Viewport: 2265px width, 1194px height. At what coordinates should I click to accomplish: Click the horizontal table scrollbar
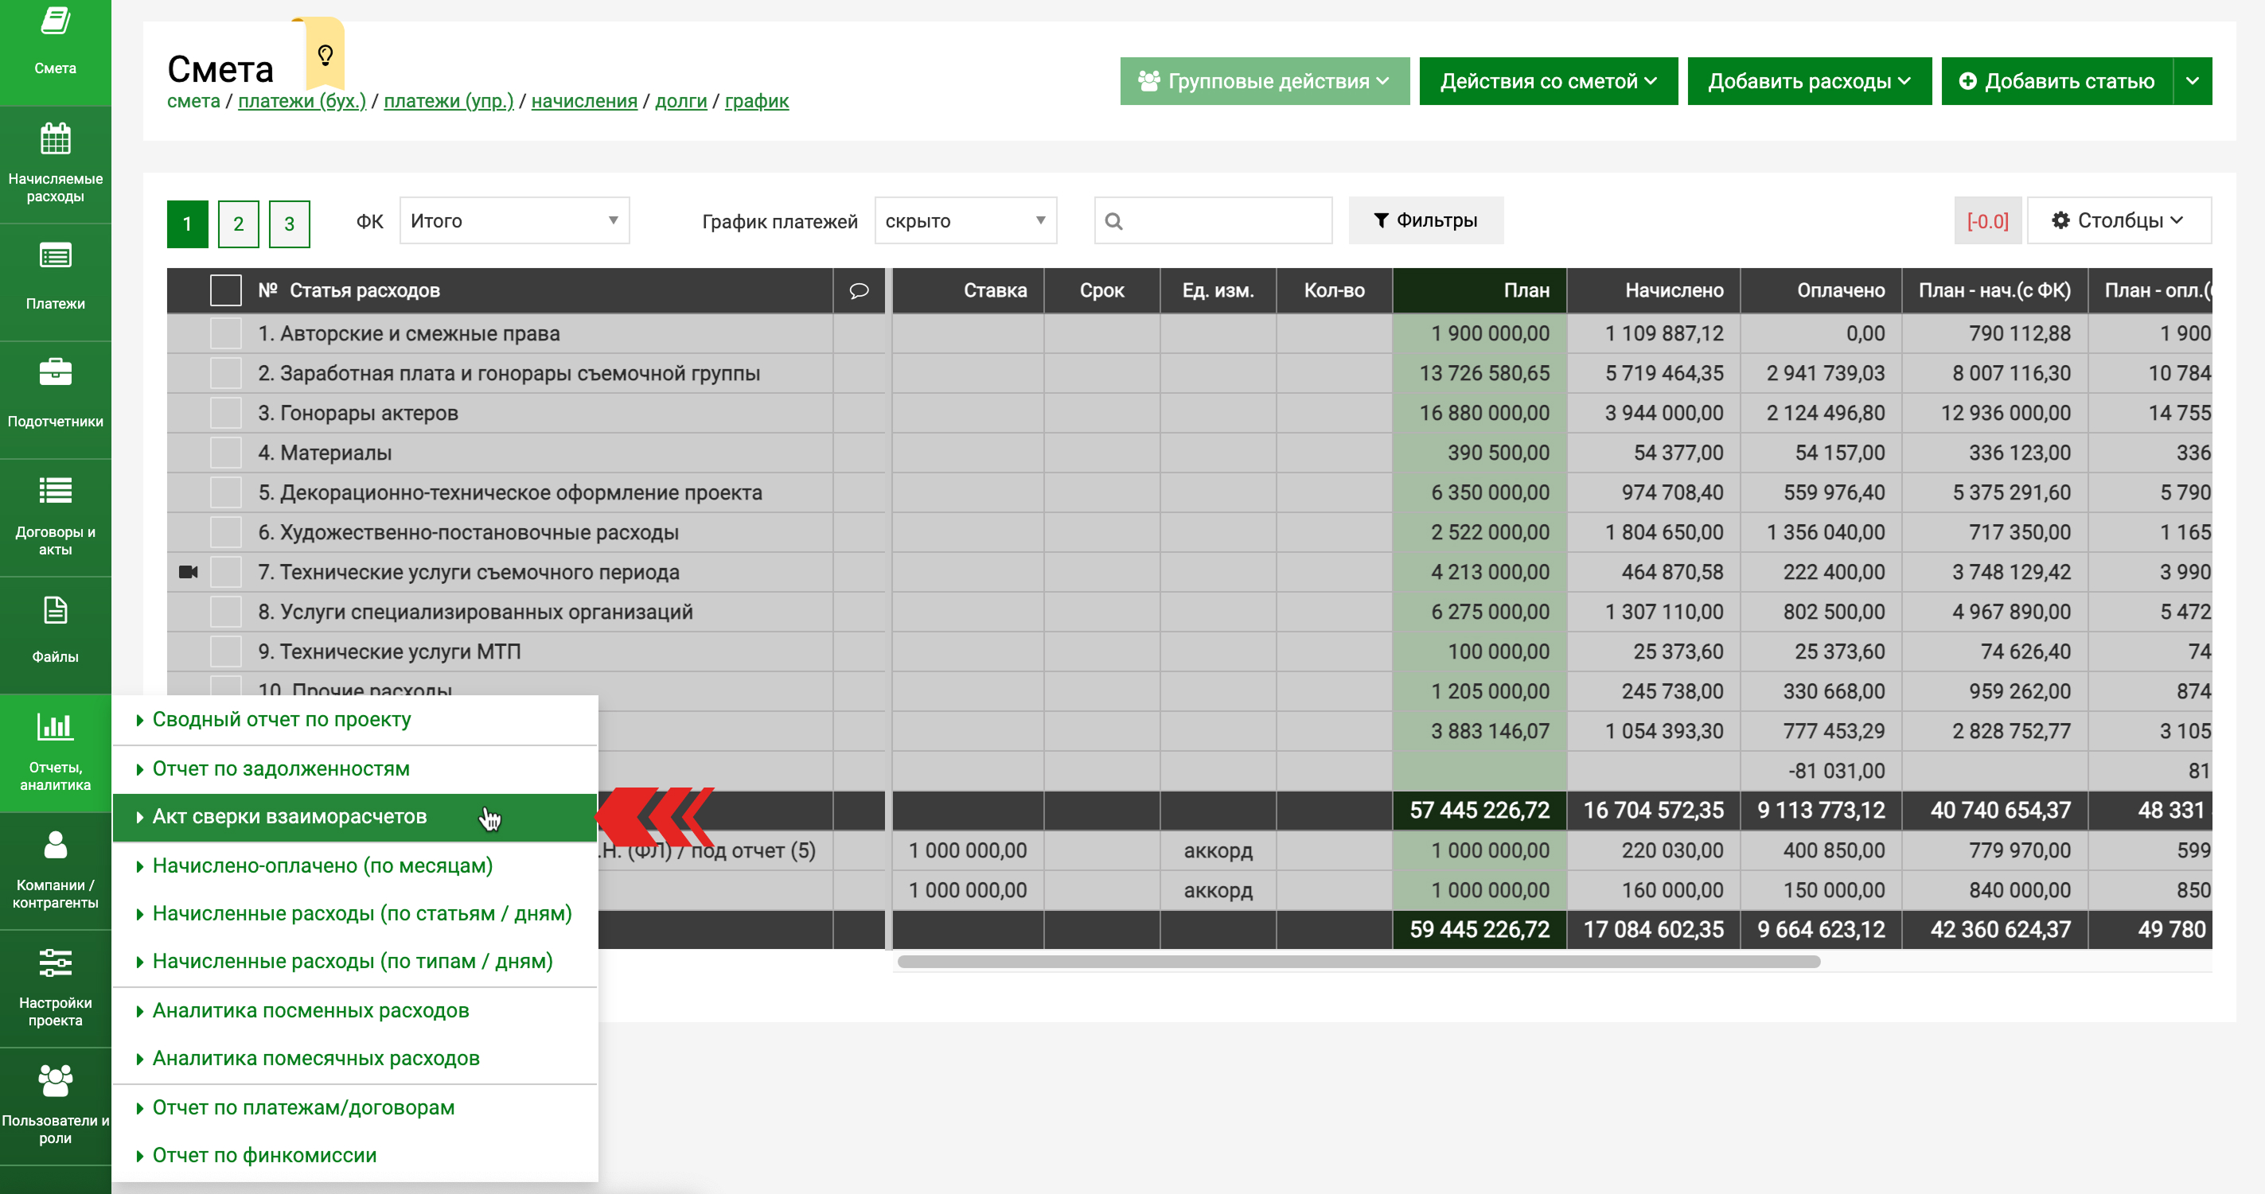coord(1358,962)
